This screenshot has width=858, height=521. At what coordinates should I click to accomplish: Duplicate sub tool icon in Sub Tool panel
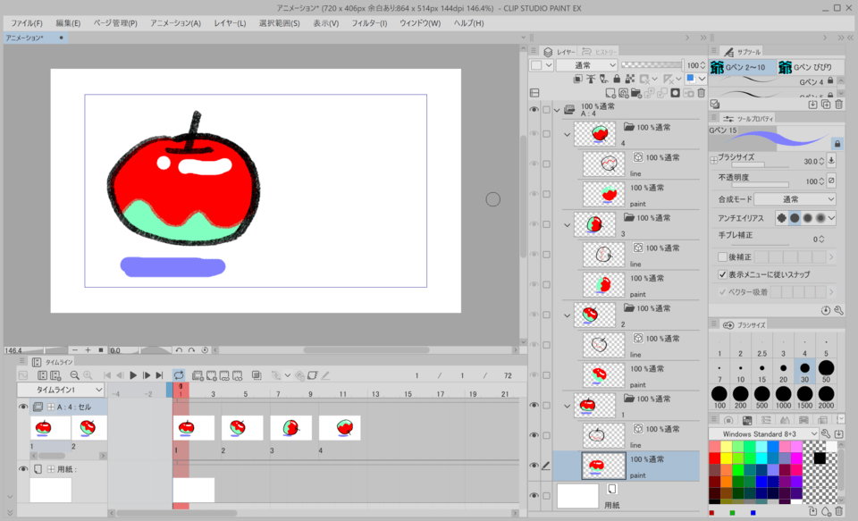[x=826, y=105]
